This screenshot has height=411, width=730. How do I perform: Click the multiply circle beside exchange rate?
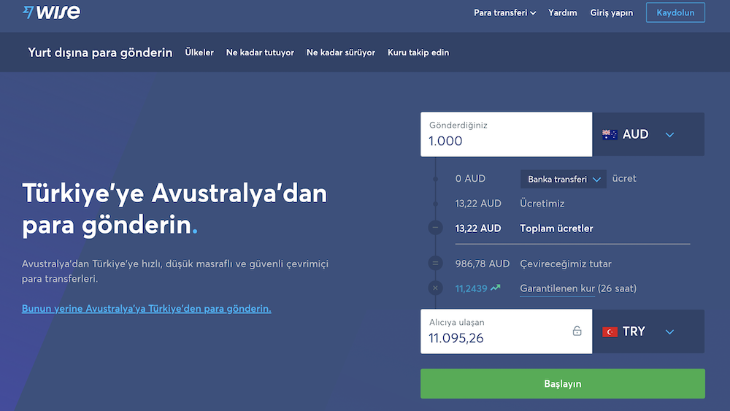435,288
